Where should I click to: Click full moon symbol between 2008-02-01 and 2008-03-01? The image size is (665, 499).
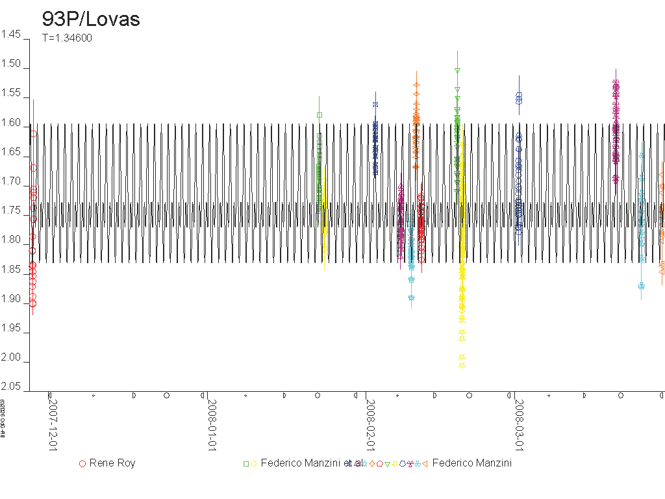pyautogui.click(x=469, y=396)
